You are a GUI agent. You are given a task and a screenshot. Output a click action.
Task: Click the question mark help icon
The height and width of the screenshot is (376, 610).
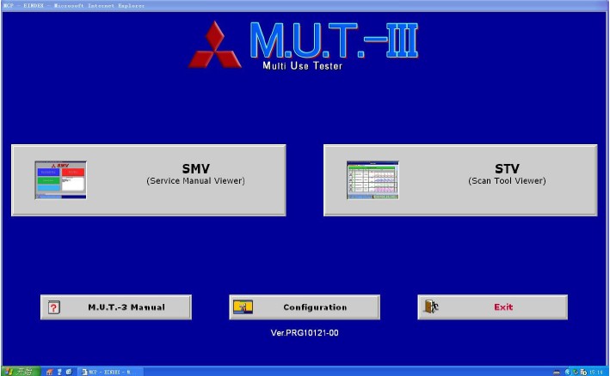pos(54,307)
